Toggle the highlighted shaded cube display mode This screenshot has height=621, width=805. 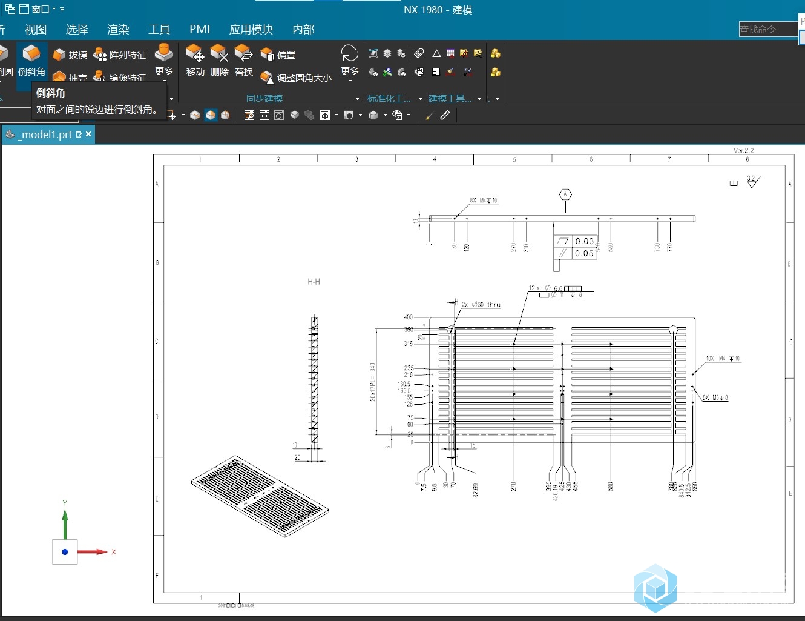click(x=211, y=115)
